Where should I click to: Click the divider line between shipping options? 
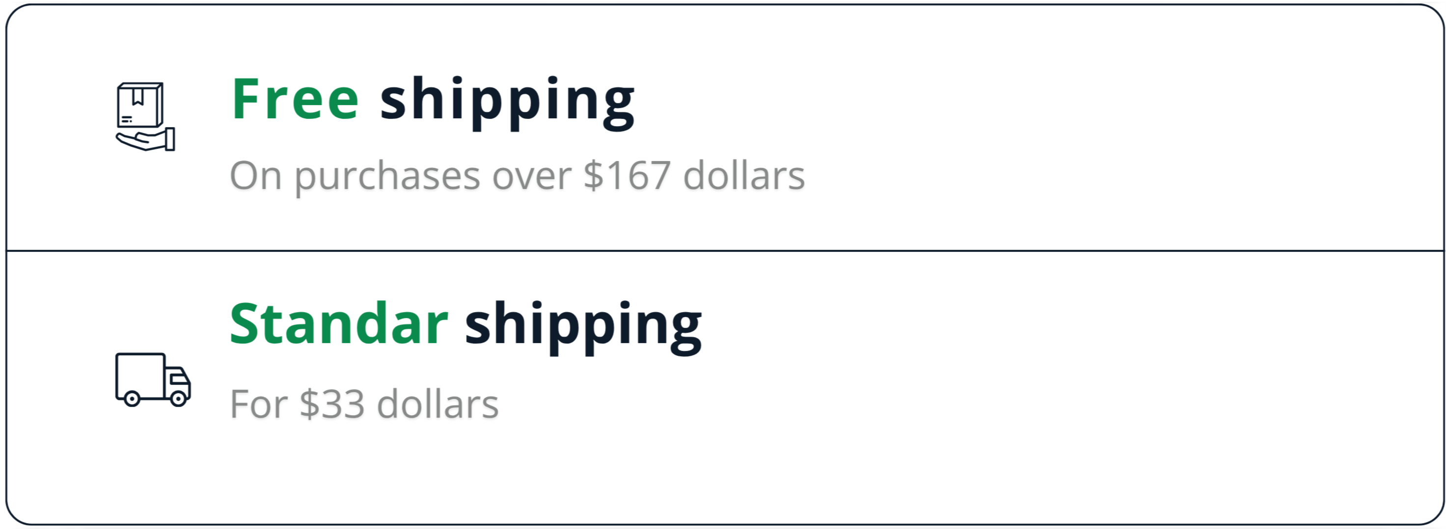pos(725,250)
